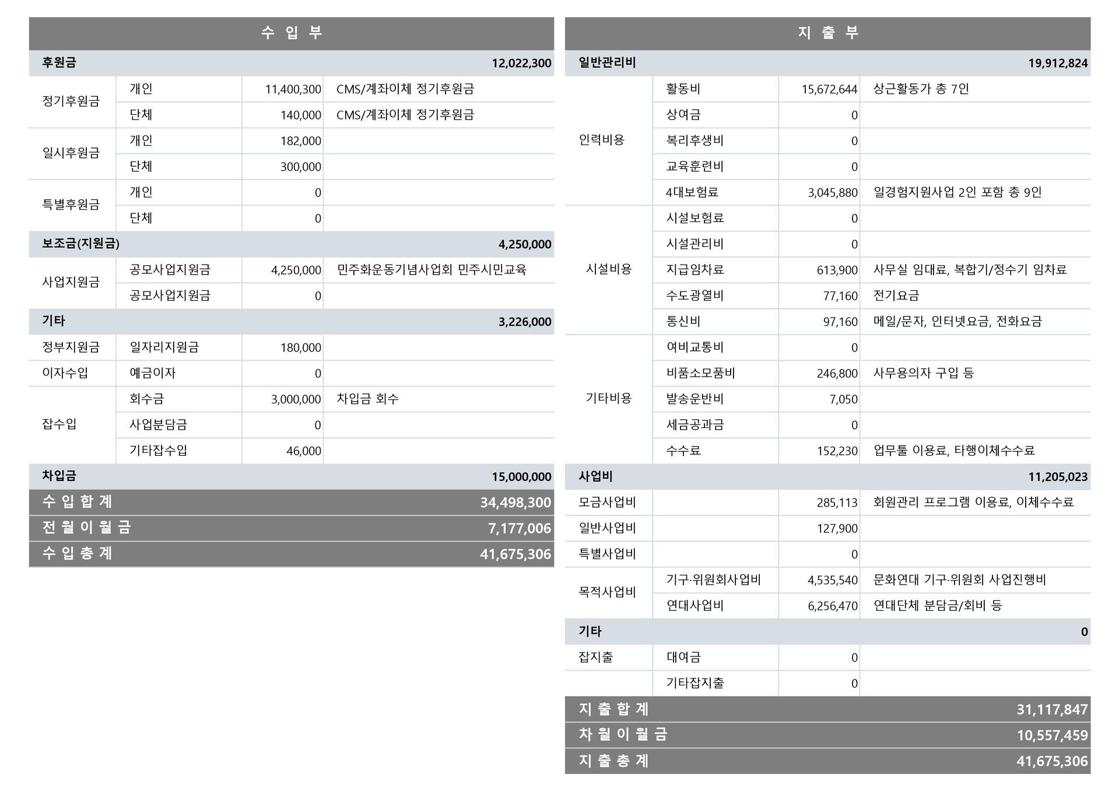Viewport: 1119px width, 791px height.
Task: Click the 기타비용 category label
Action: point(609,399)
